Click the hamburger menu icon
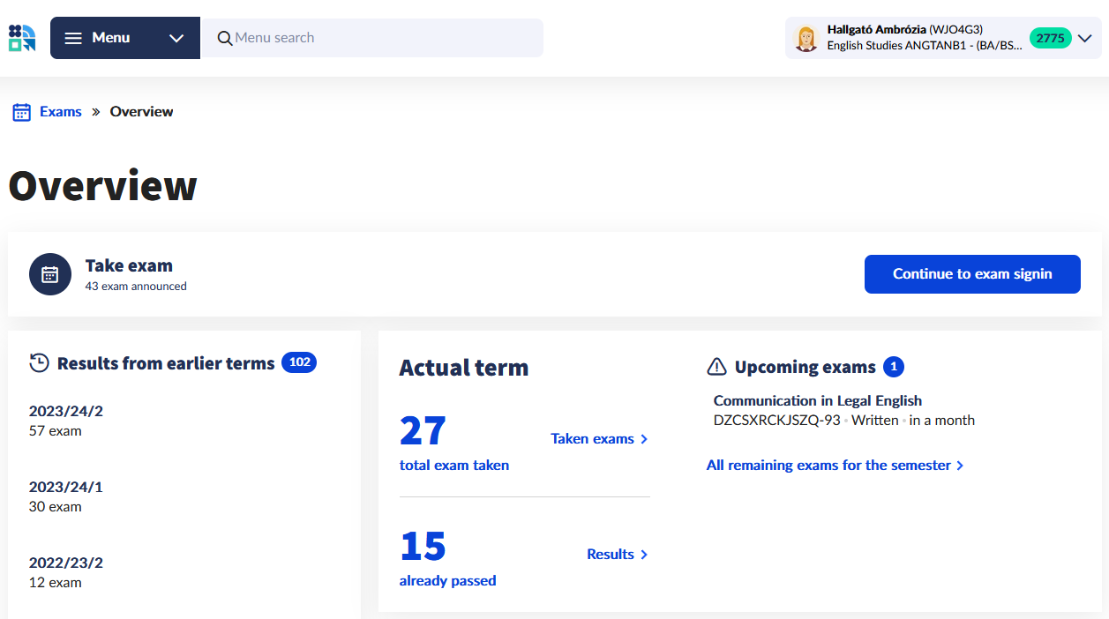The height and width of the screenshot is (619, 1109). pos(73,38)
